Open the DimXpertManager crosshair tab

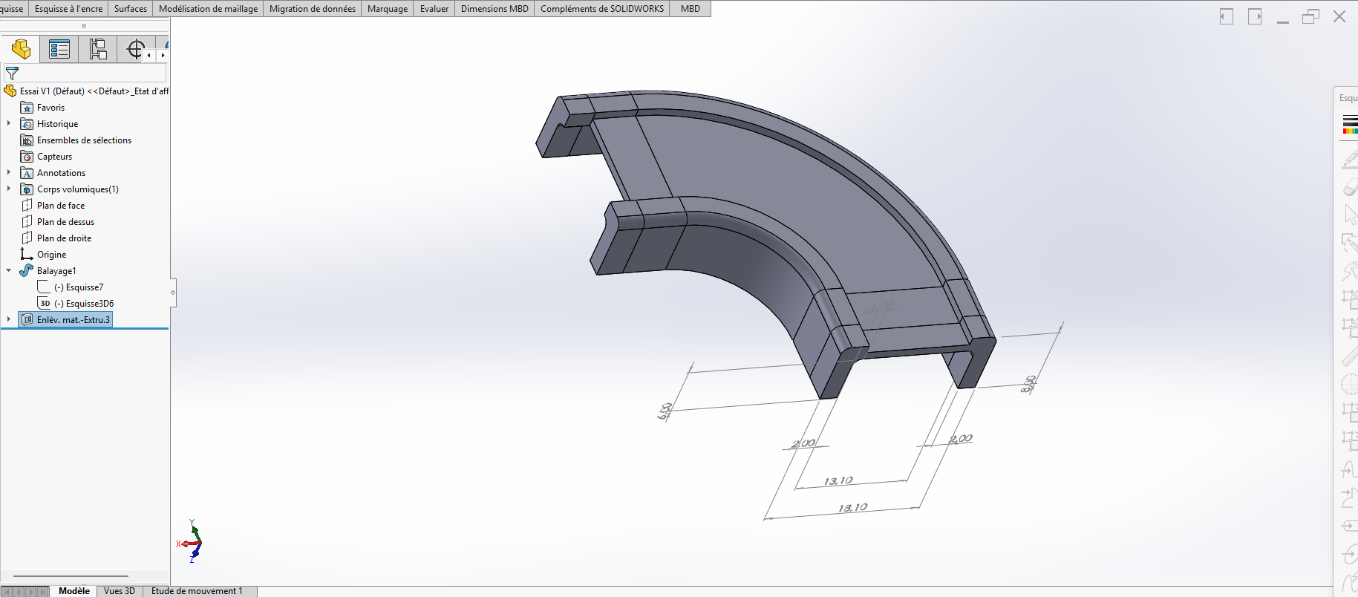click(135, 50)
